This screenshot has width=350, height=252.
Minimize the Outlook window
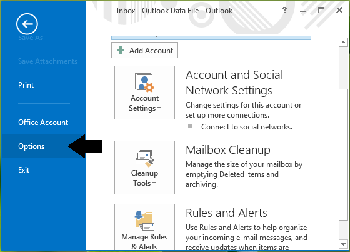[x=302, y=11]
